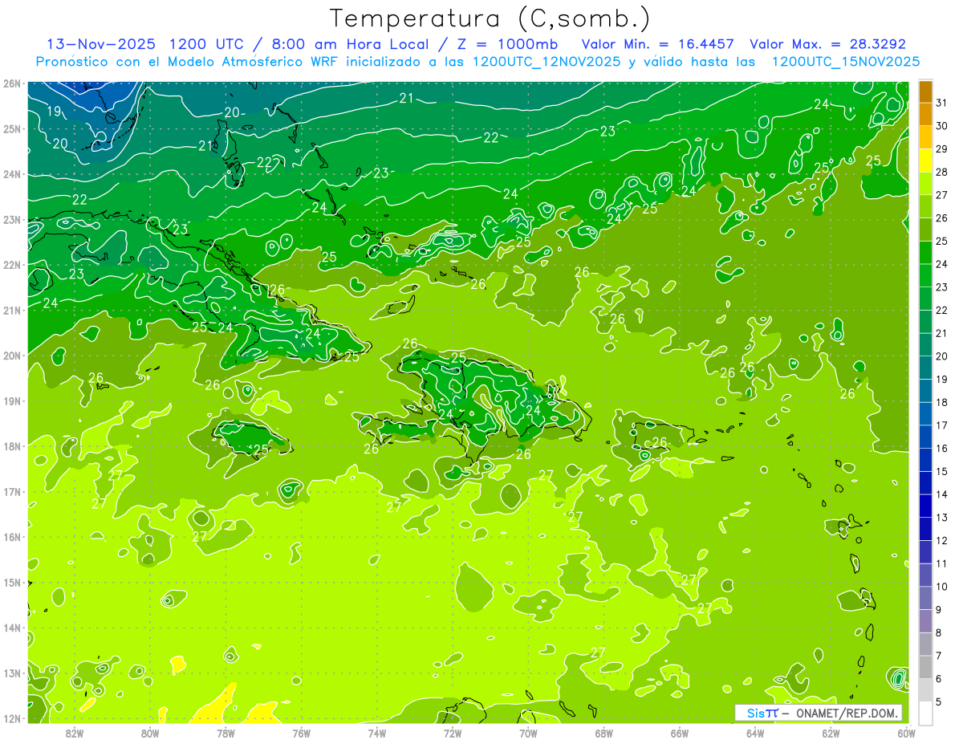Click the '1200UTC_12NOV2025' initialization time text
This screenshot has width=963, height=744.
547,62
